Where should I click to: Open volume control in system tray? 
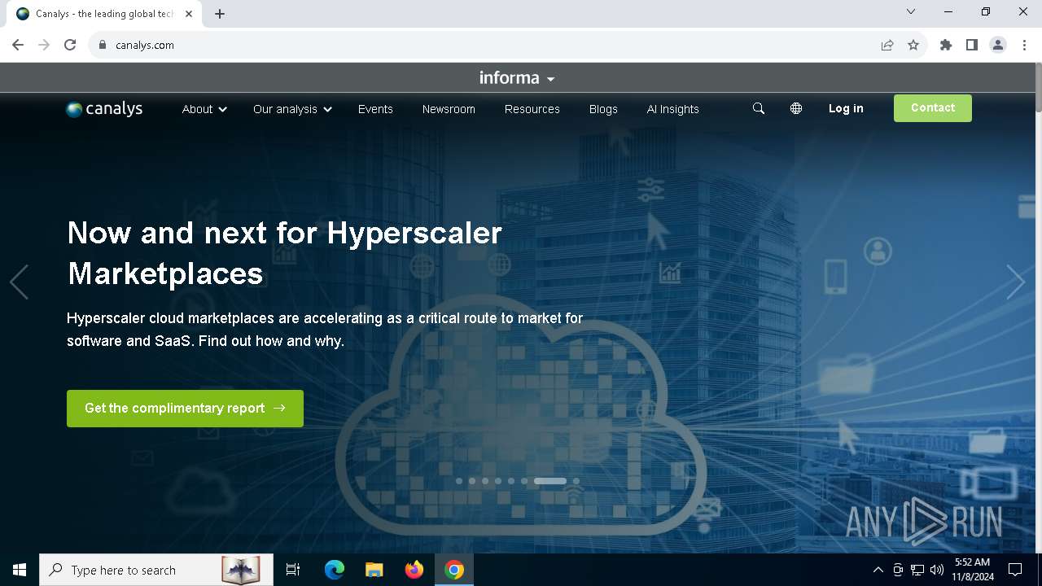point(937,570)
